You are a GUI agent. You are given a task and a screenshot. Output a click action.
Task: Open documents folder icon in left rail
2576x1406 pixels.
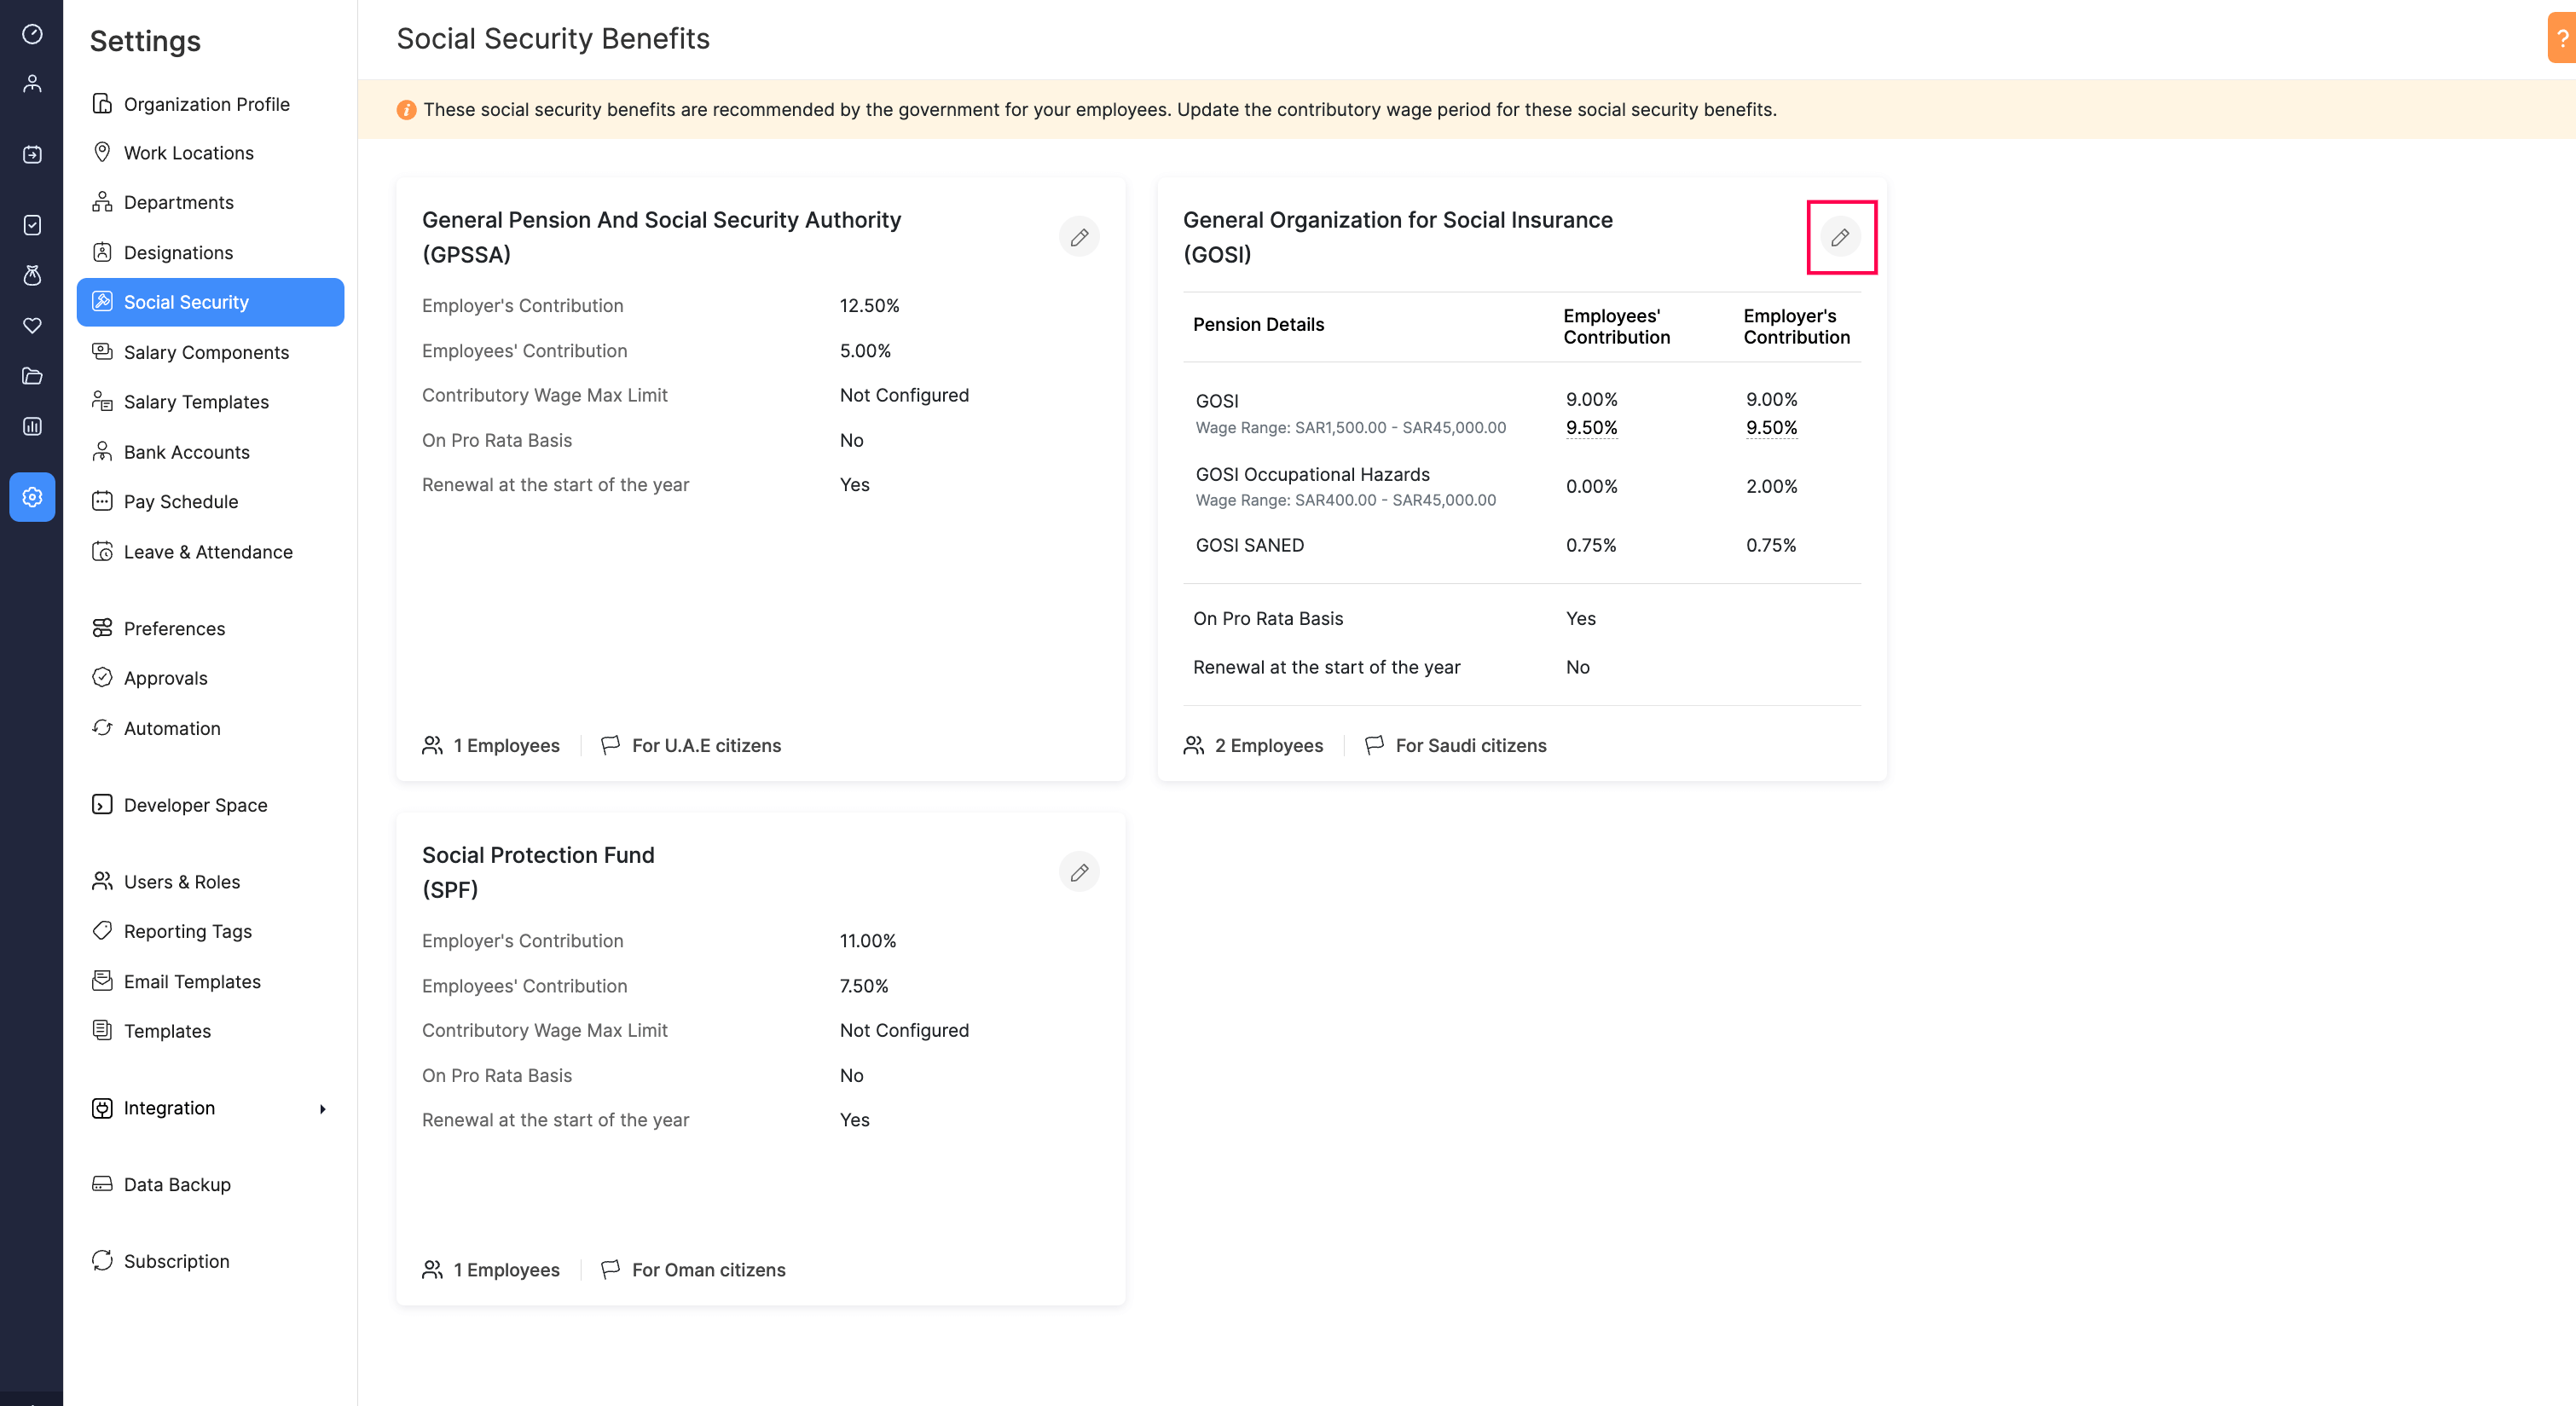point(32,376)
